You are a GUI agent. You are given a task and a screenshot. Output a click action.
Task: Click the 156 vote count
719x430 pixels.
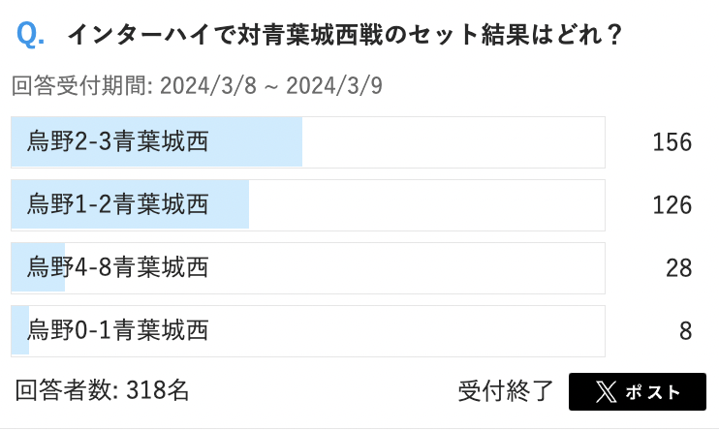tap(672, 142)
